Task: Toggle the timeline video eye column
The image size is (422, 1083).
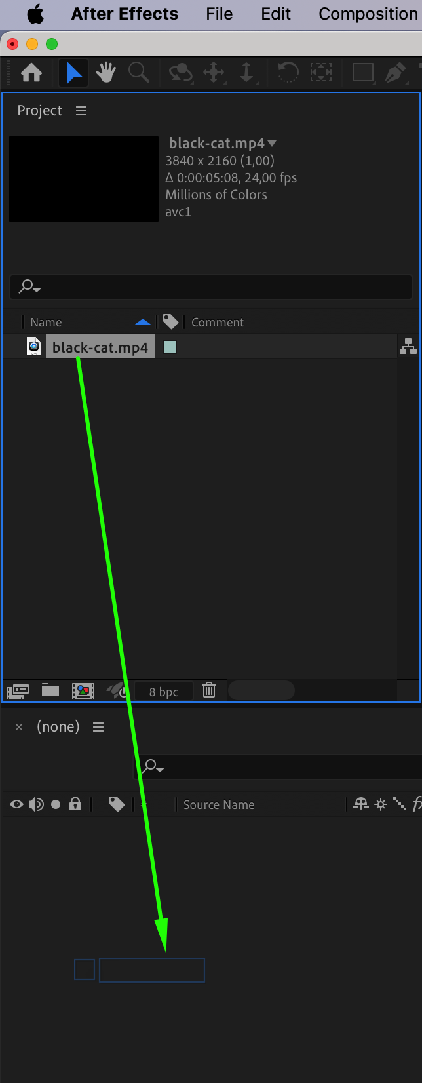Action: [16, 804]
